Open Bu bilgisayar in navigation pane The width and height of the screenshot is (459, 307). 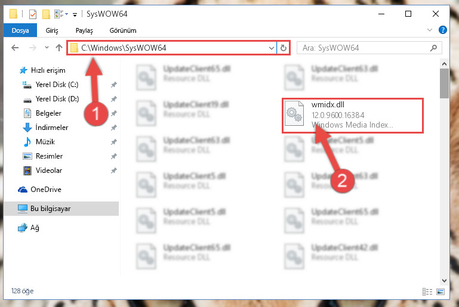pos(61,209)
